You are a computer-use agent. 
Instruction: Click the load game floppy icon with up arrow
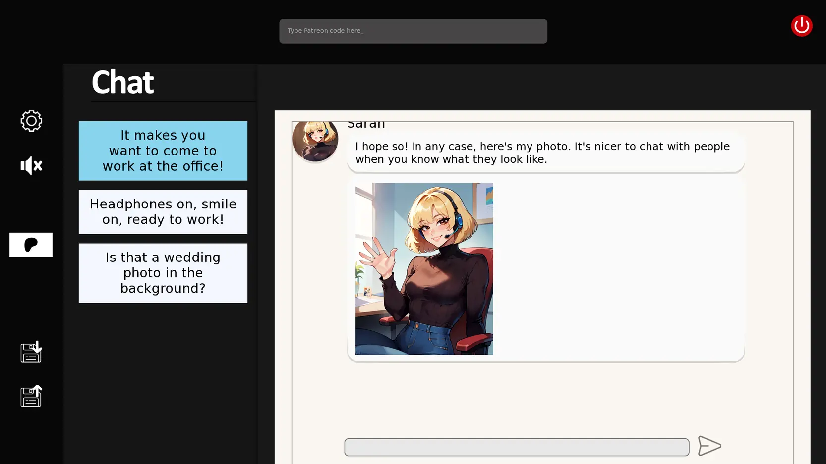tap(31, 396)
